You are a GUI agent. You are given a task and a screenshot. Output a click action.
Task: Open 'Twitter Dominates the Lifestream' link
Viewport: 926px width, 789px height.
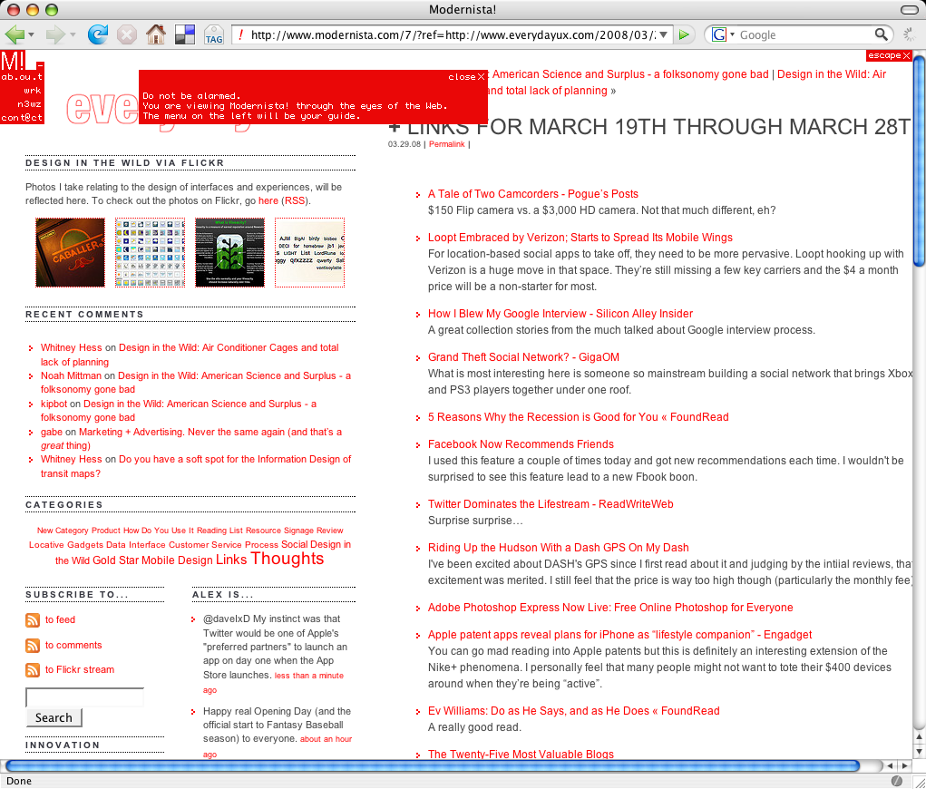(551, 503)
